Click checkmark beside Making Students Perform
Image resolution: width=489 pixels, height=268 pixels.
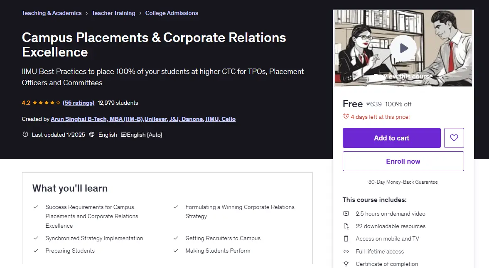pos(176,251)
